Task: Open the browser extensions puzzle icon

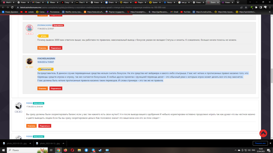Action: [256, 7]
